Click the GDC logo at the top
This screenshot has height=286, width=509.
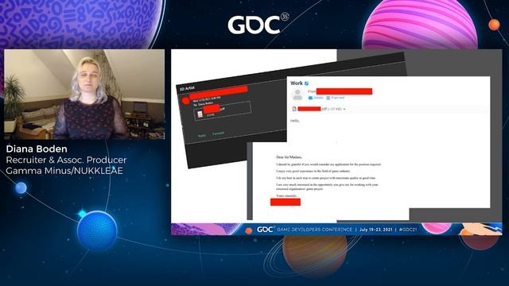pyautogui.click(x=258, y=24)
